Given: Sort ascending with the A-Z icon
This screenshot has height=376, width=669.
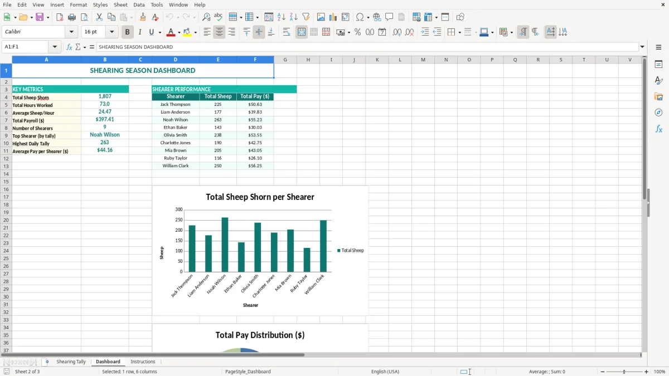Looking at the screenshot, I should [281, 17].
